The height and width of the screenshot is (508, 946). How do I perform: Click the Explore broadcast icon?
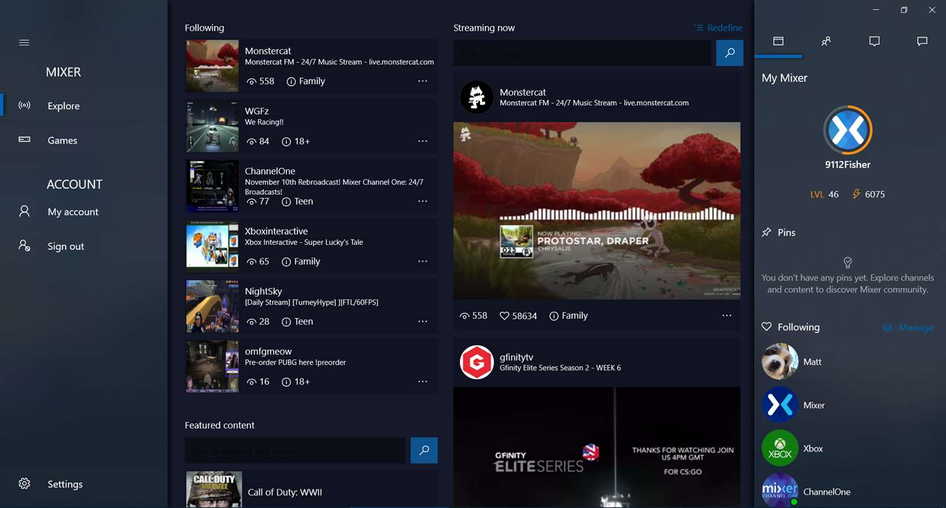(x=24, y=106)
